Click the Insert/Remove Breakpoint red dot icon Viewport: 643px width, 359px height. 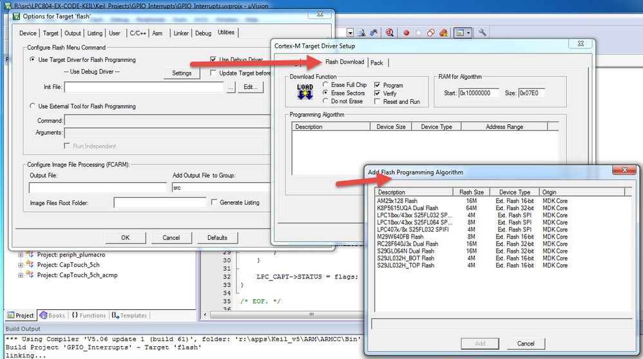tap(407, 33)
